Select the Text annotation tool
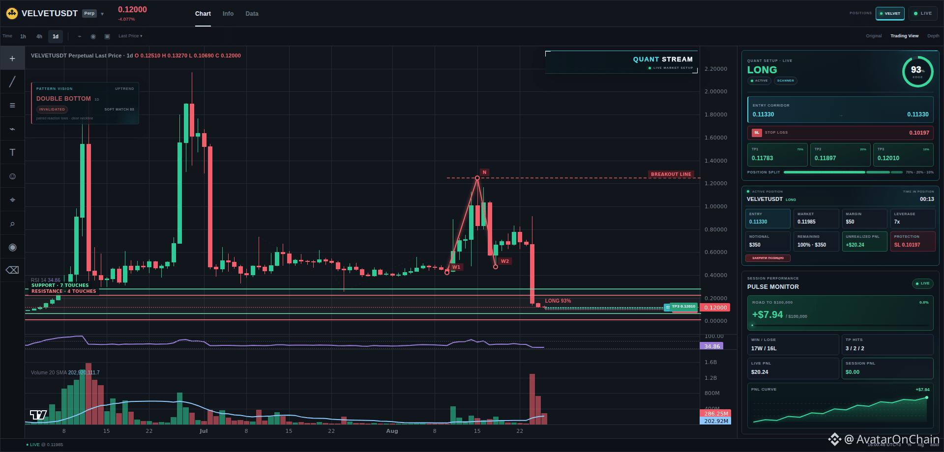944x452 pixels. [12, 152]
